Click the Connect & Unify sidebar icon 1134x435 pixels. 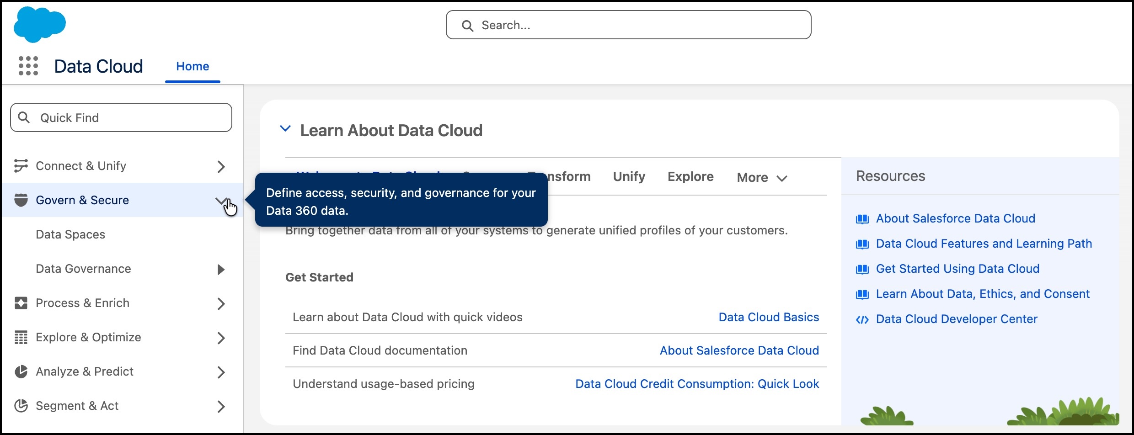(21, 166)
